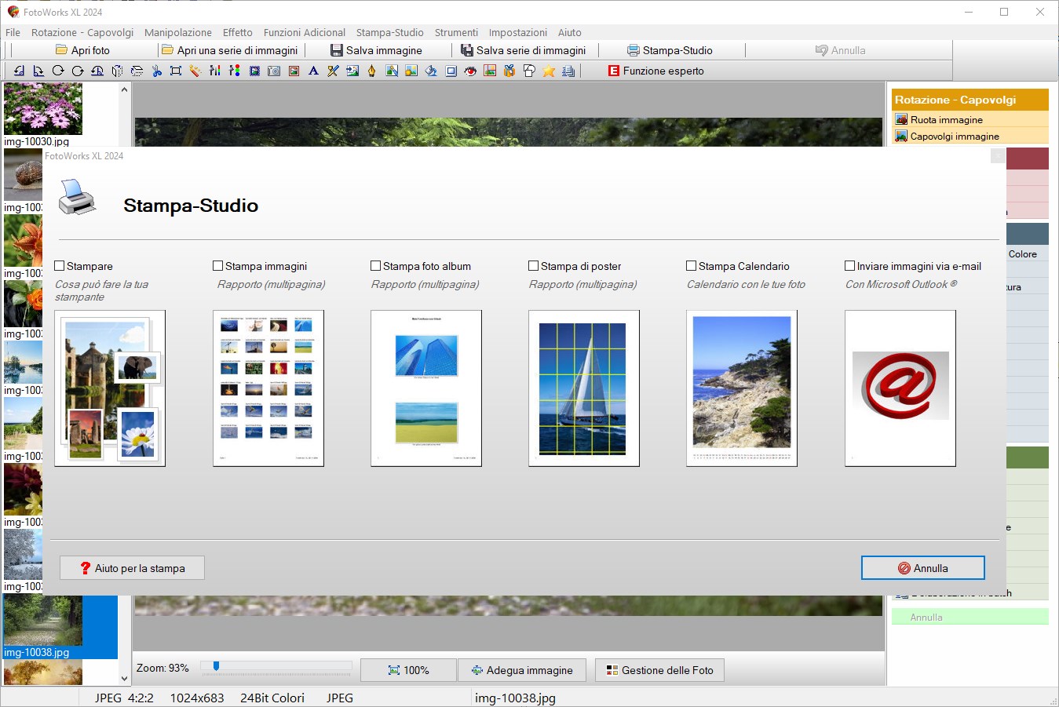Click the img-10038.jpg status bar filename

[x=515, y=698]
